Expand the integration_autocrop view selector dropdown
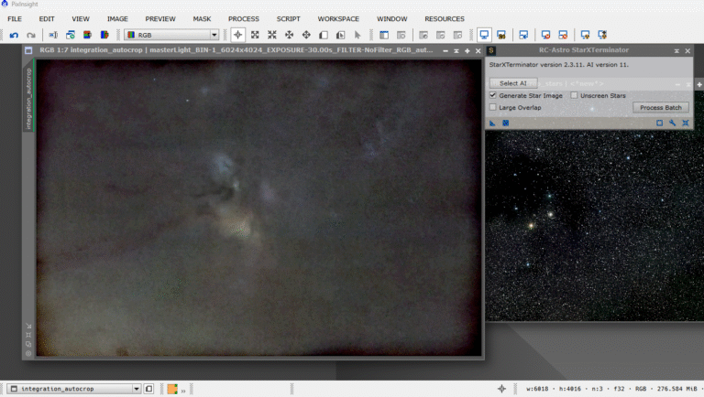This screenshot has width=704, height=397. (x=137, y=389)
